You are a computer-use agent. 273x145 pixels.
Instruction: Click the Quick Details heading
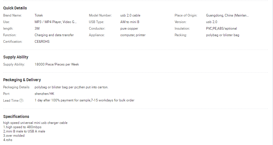coord(15,8)
